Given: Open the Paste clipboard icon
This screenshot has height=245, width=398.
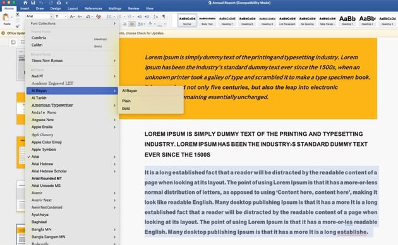Looking at the screenshot, I should [x=6, y=17].
